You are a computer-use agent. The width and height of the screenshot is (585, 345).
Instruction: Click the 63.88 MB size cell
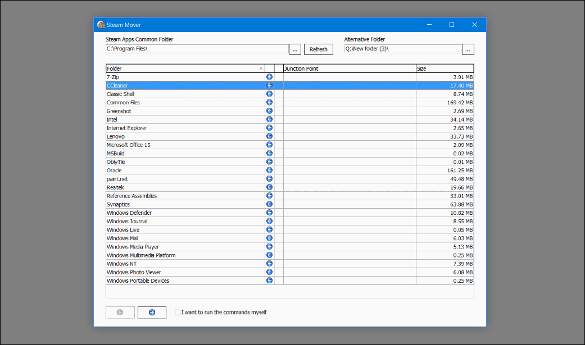tap(445, 205)
